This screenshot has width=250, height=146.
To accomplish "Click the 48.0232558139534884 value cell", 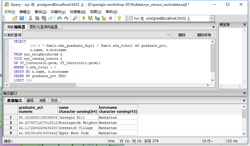I will pos(38,117).
